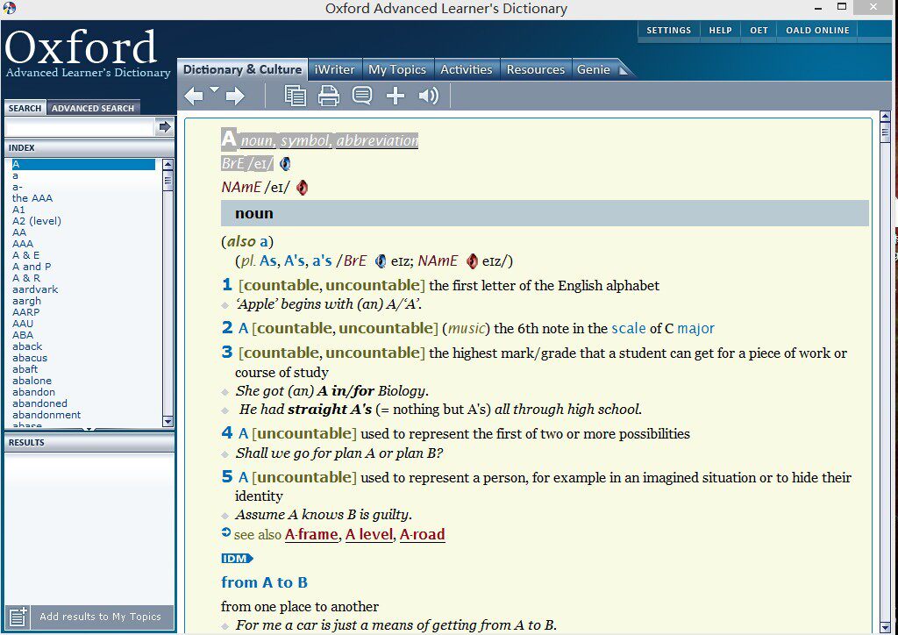This screenshot has width=898, height=635.
Task: Click the entry pane scroll up arrow
Action: coord(885,117)
